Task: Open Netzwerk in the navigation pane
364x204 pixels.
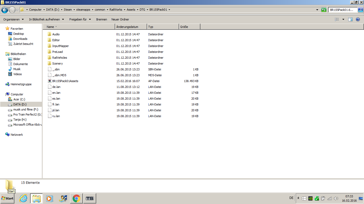Action: [x=17, y=135]
